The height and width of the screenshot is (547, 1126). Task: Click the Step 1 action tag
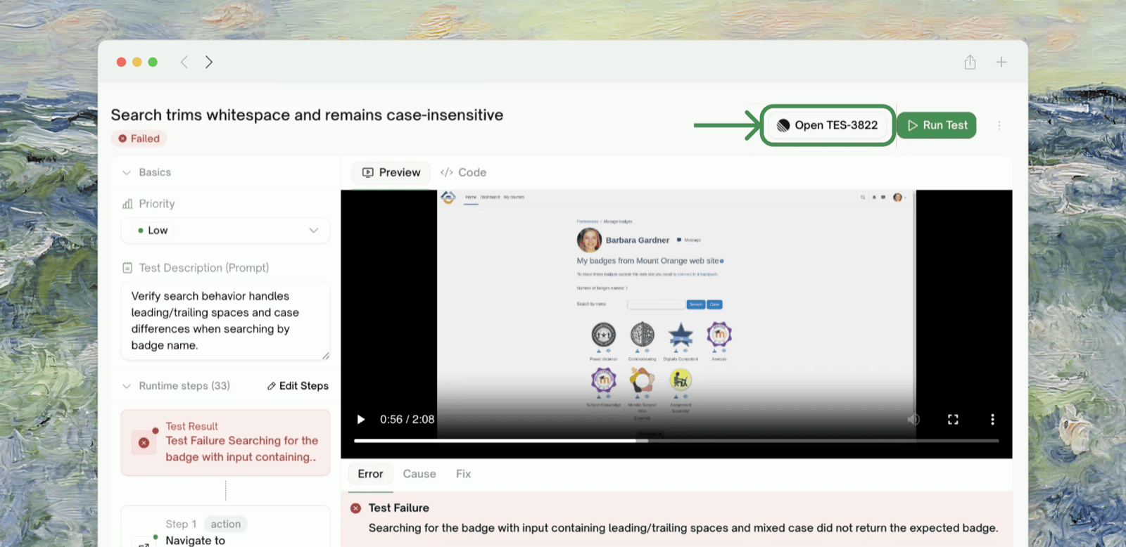pos(225,524)
